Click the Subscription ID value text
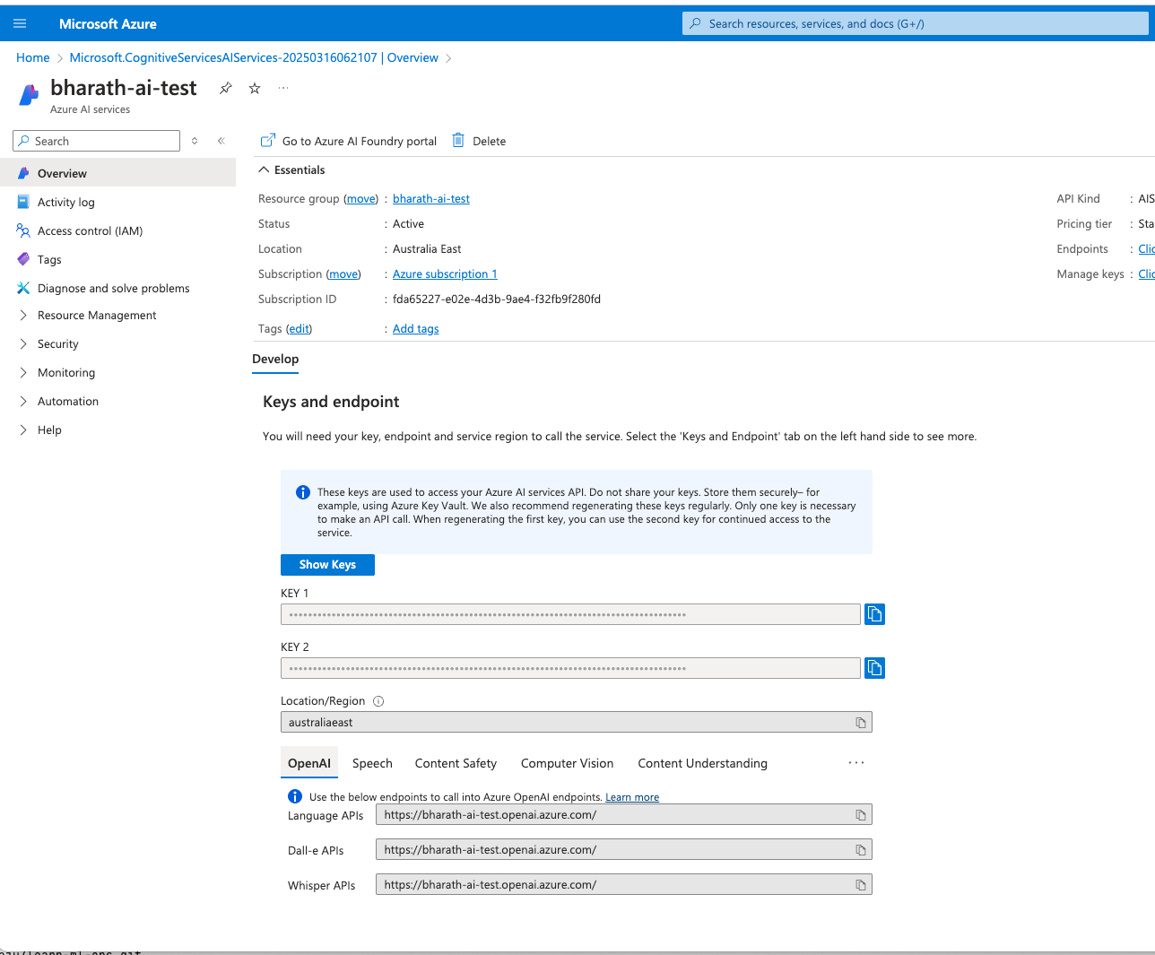Screen dimensions: 1155x955 point(497,300)
